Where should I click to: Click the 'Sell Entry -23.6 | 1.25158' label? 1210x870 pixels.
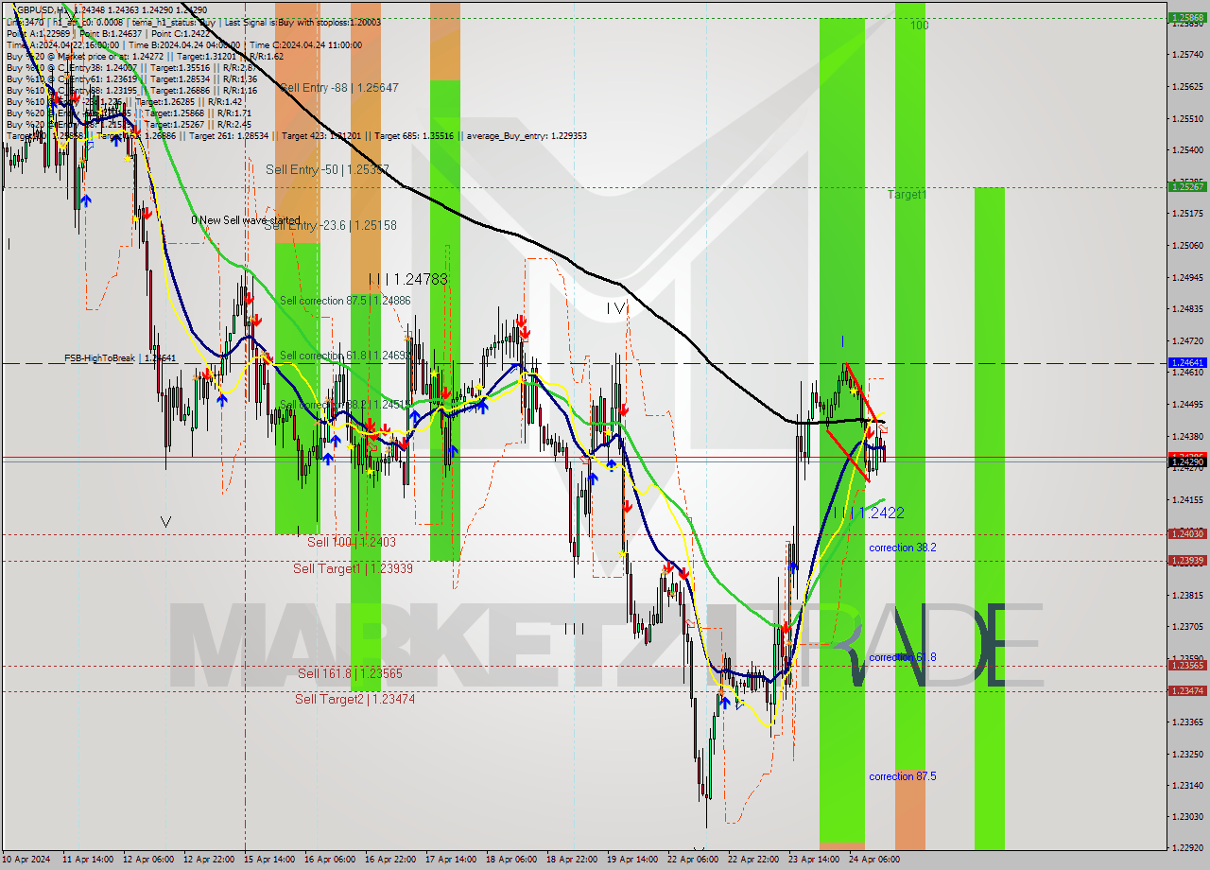coord(330,225)
